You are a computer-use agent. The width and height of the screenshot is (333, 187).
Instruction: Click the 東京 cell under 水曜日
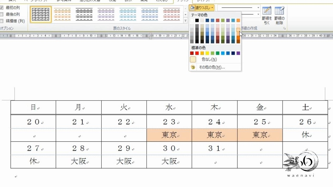169,135
